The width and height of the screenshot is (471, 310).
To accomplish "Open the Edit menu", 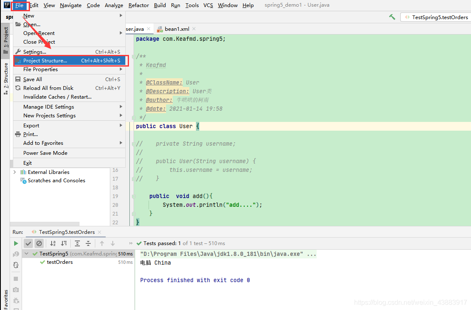I will [34, 5].
